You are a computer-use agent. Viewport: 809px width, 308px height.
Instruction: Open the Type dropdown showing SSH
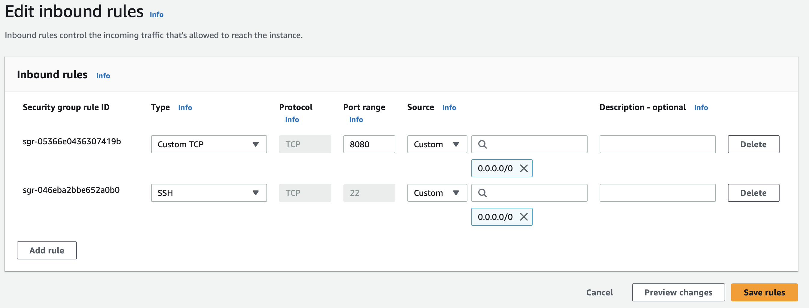click(209, 193)
